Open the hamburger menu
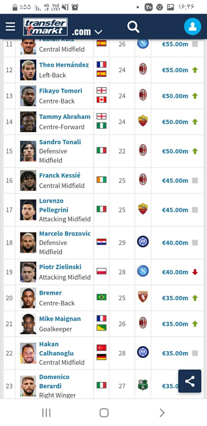 [x=10, y=27]
